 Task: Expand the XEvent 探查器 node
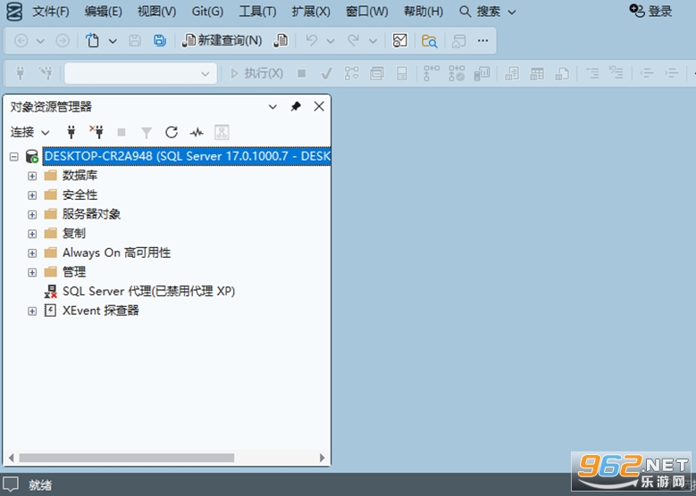(32, 310)
